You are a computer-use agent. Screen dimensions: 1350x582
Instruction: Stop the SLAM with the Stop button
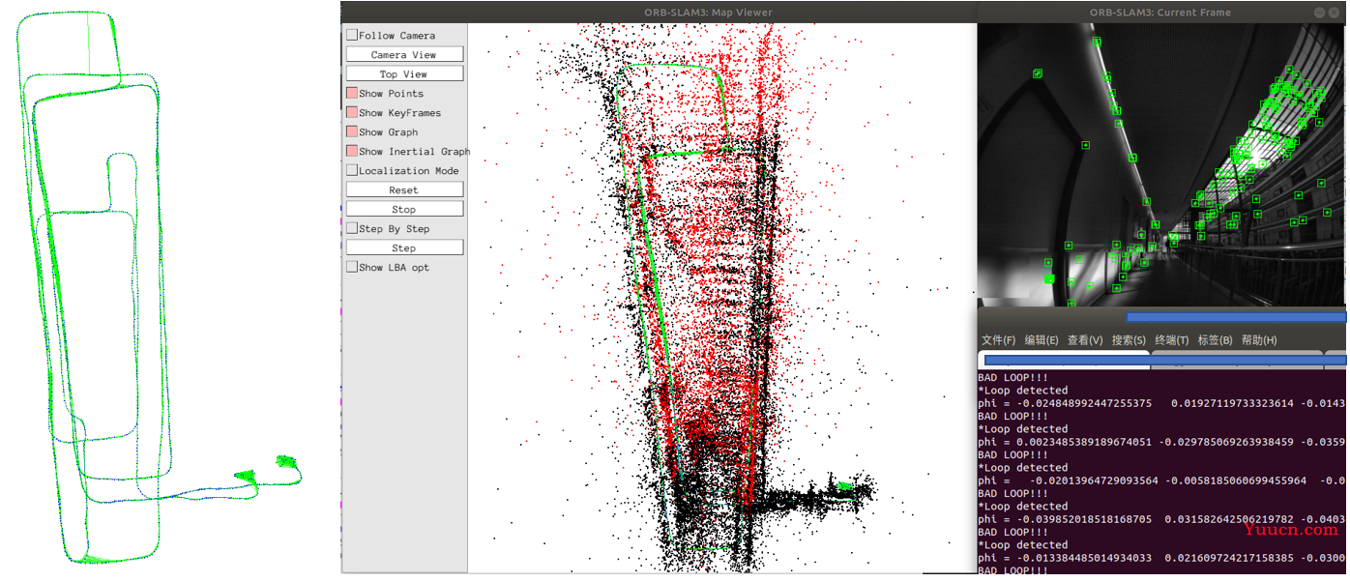404,210
